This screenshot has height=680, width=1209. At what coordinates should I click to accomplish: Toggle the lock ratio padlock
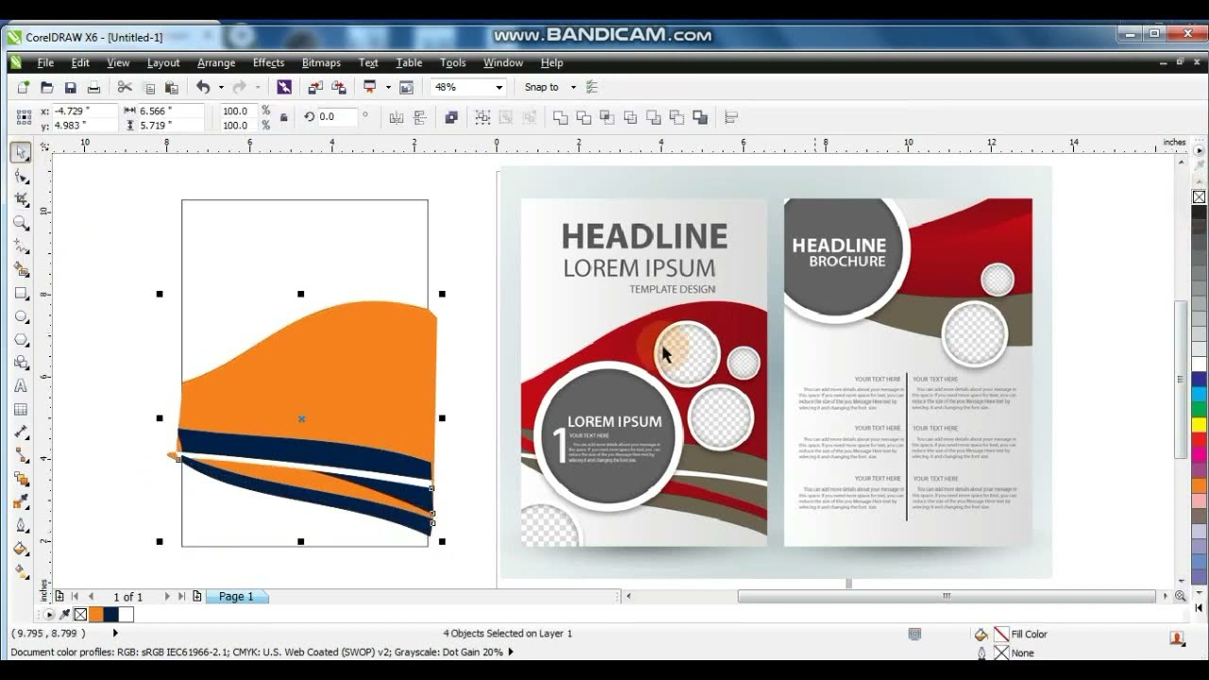click(284, 118)
